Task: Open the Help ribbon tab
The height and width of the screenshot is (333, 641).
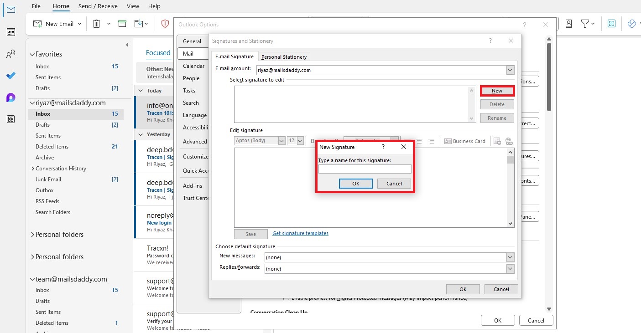Action: (x=154, y=6)
